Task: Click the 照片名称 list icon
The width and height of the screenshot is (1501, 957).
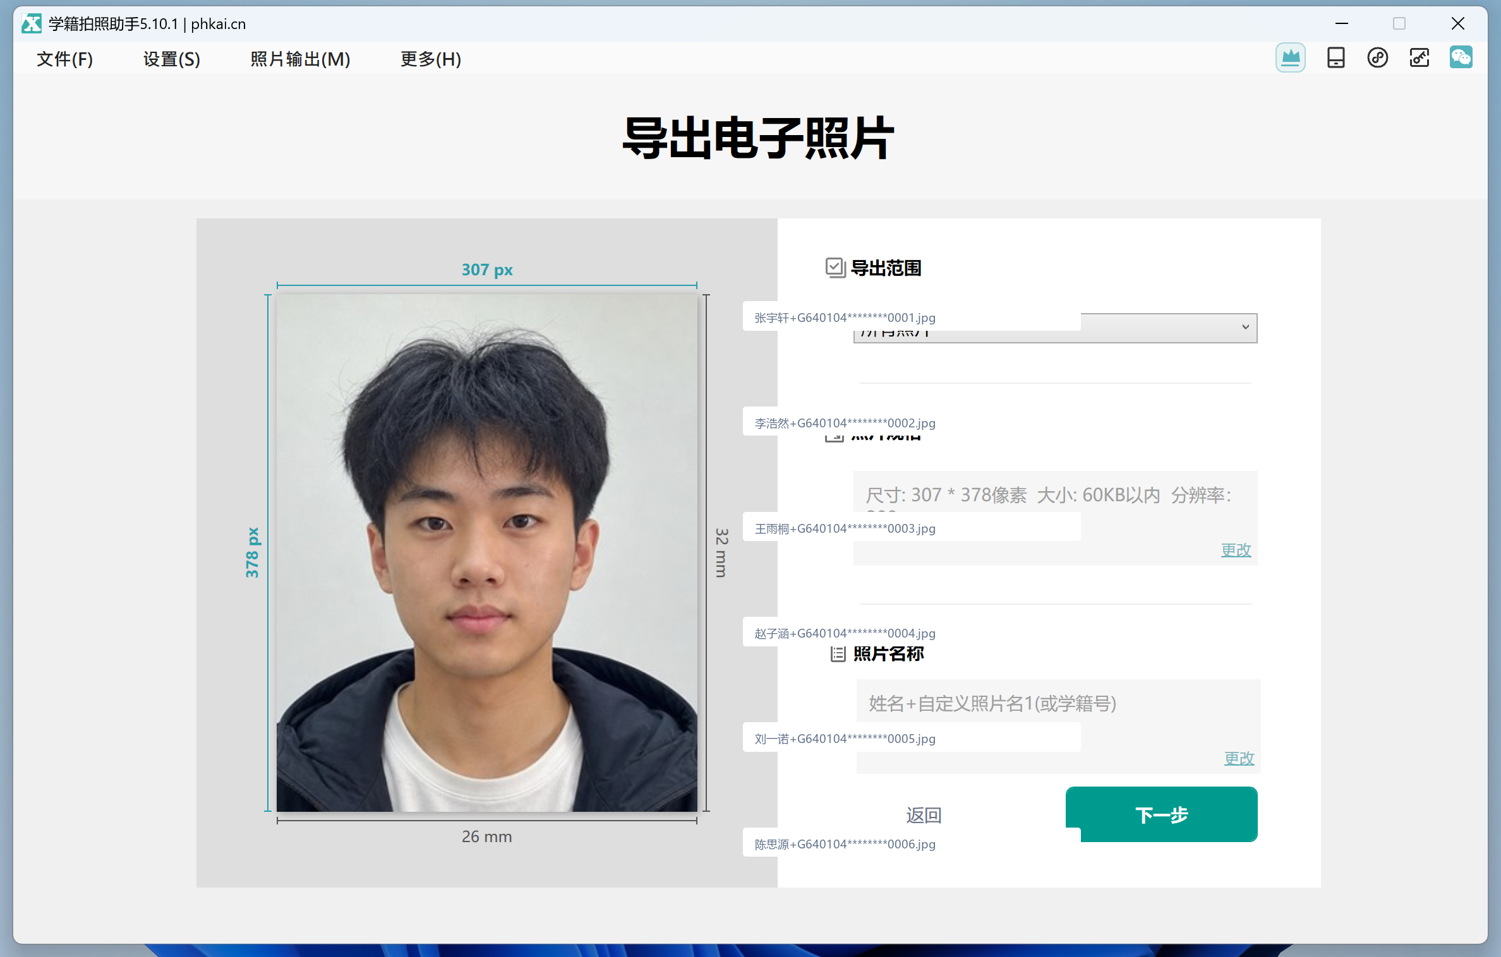Action: [x=838, y=654]
